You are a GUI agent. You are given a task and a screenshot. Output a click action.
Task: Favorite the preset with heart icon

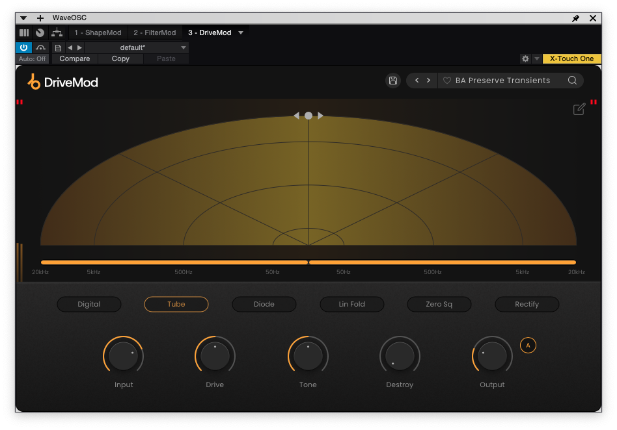coord(447,81)
